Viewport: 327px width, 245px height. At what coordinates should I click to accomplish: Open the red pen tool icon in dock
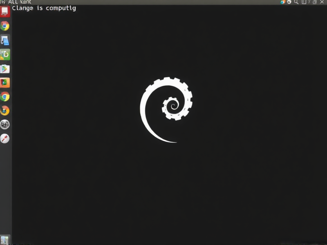point(5,138)
